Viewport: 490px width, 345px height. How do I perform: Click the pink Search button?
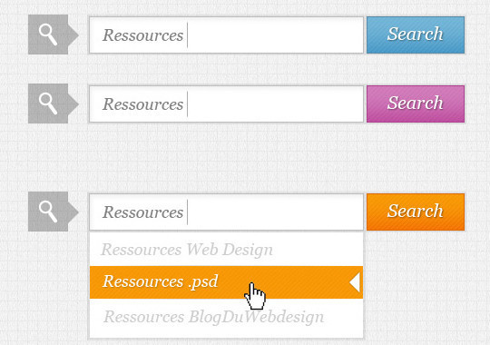[x=416, y=103]
